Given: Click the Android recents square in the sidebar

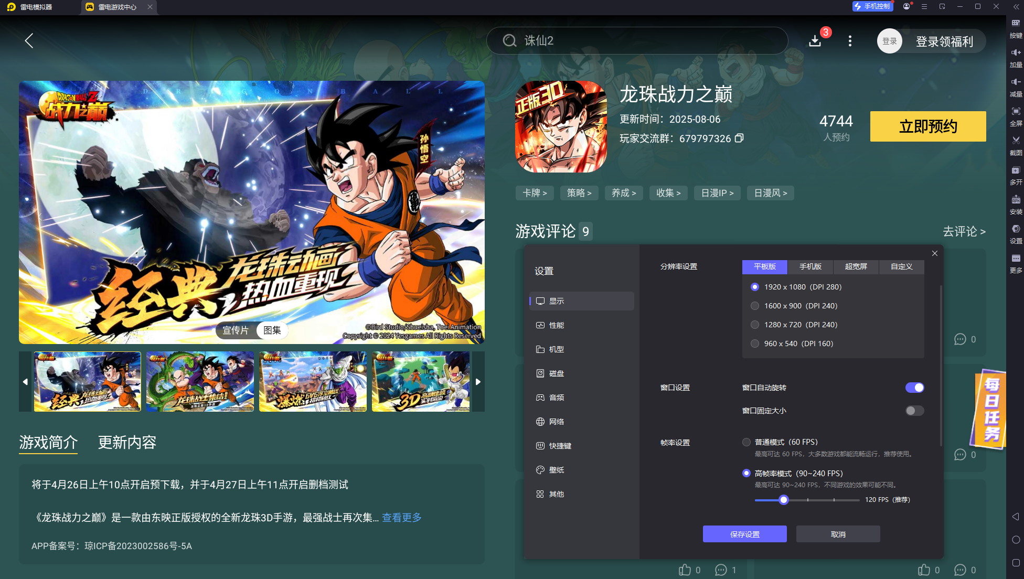Looking at the screenshot, I should 1016,563.
